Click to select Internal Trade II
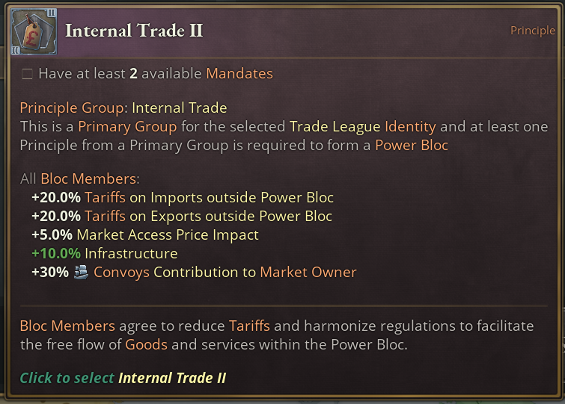Screen dimensions: 565x404 [123, 378]
